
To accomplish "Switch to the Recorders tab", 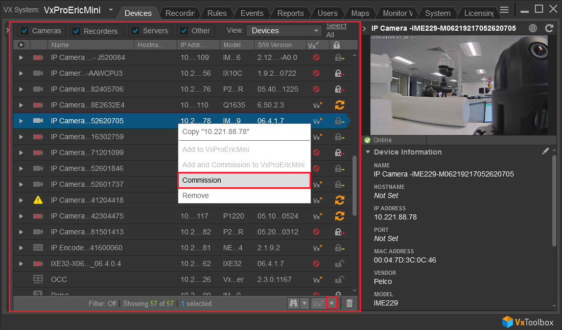I will 180,13.
